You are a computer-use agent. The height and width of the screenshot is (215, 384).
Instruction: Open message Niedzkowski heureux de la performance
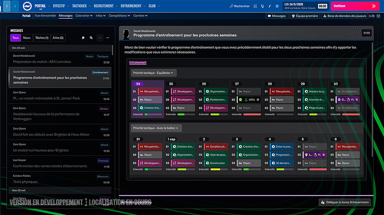(60, 114)
